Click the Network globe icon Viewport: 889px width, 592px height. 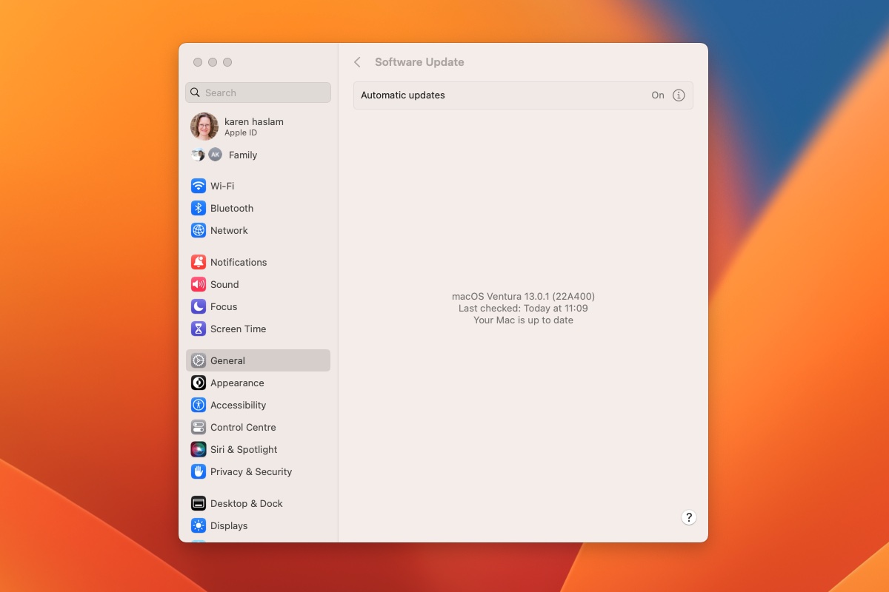tap(198, 230)
